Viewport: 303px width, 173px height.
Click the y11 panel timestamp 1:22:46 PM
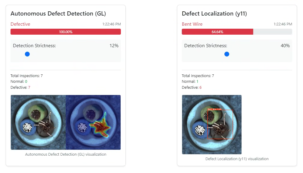pos(283,24)
